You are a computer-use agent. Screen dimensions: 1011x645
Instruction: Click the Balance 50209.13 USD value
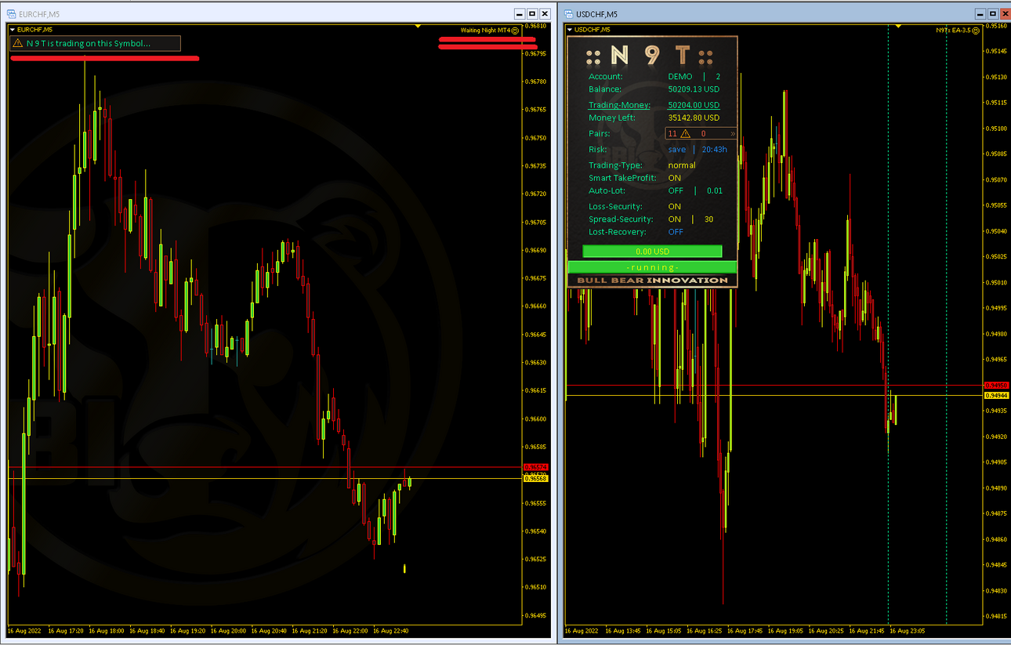694,89
